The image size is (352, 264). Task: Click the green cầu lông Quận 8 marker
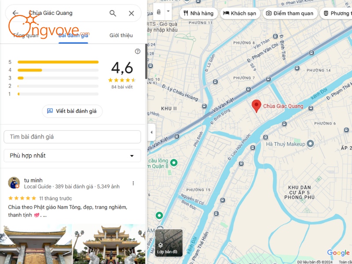tap(174, 163)
